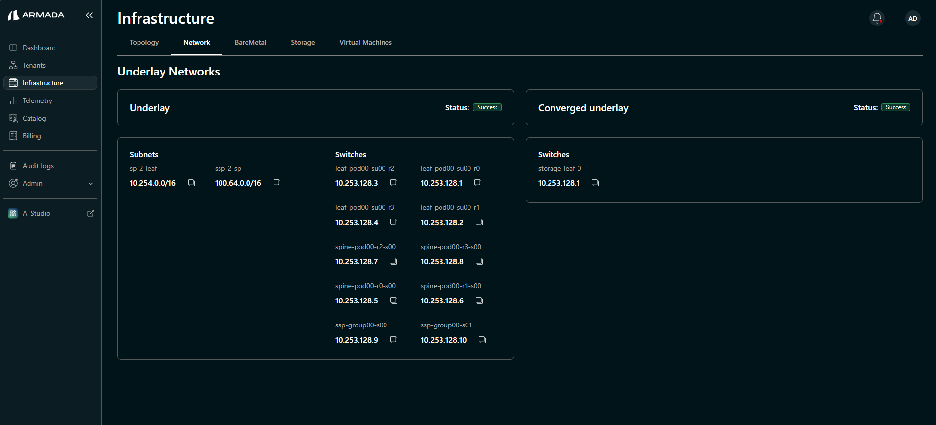Switch to the Topology tab
The width and height of the screenshot is (936, 425).
(144, 43)
